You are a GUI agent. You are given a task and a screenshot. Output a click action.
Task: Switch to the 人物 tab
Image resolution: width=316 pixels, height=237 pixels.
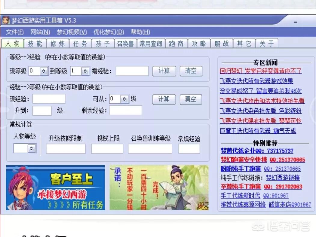click(13, 43)
